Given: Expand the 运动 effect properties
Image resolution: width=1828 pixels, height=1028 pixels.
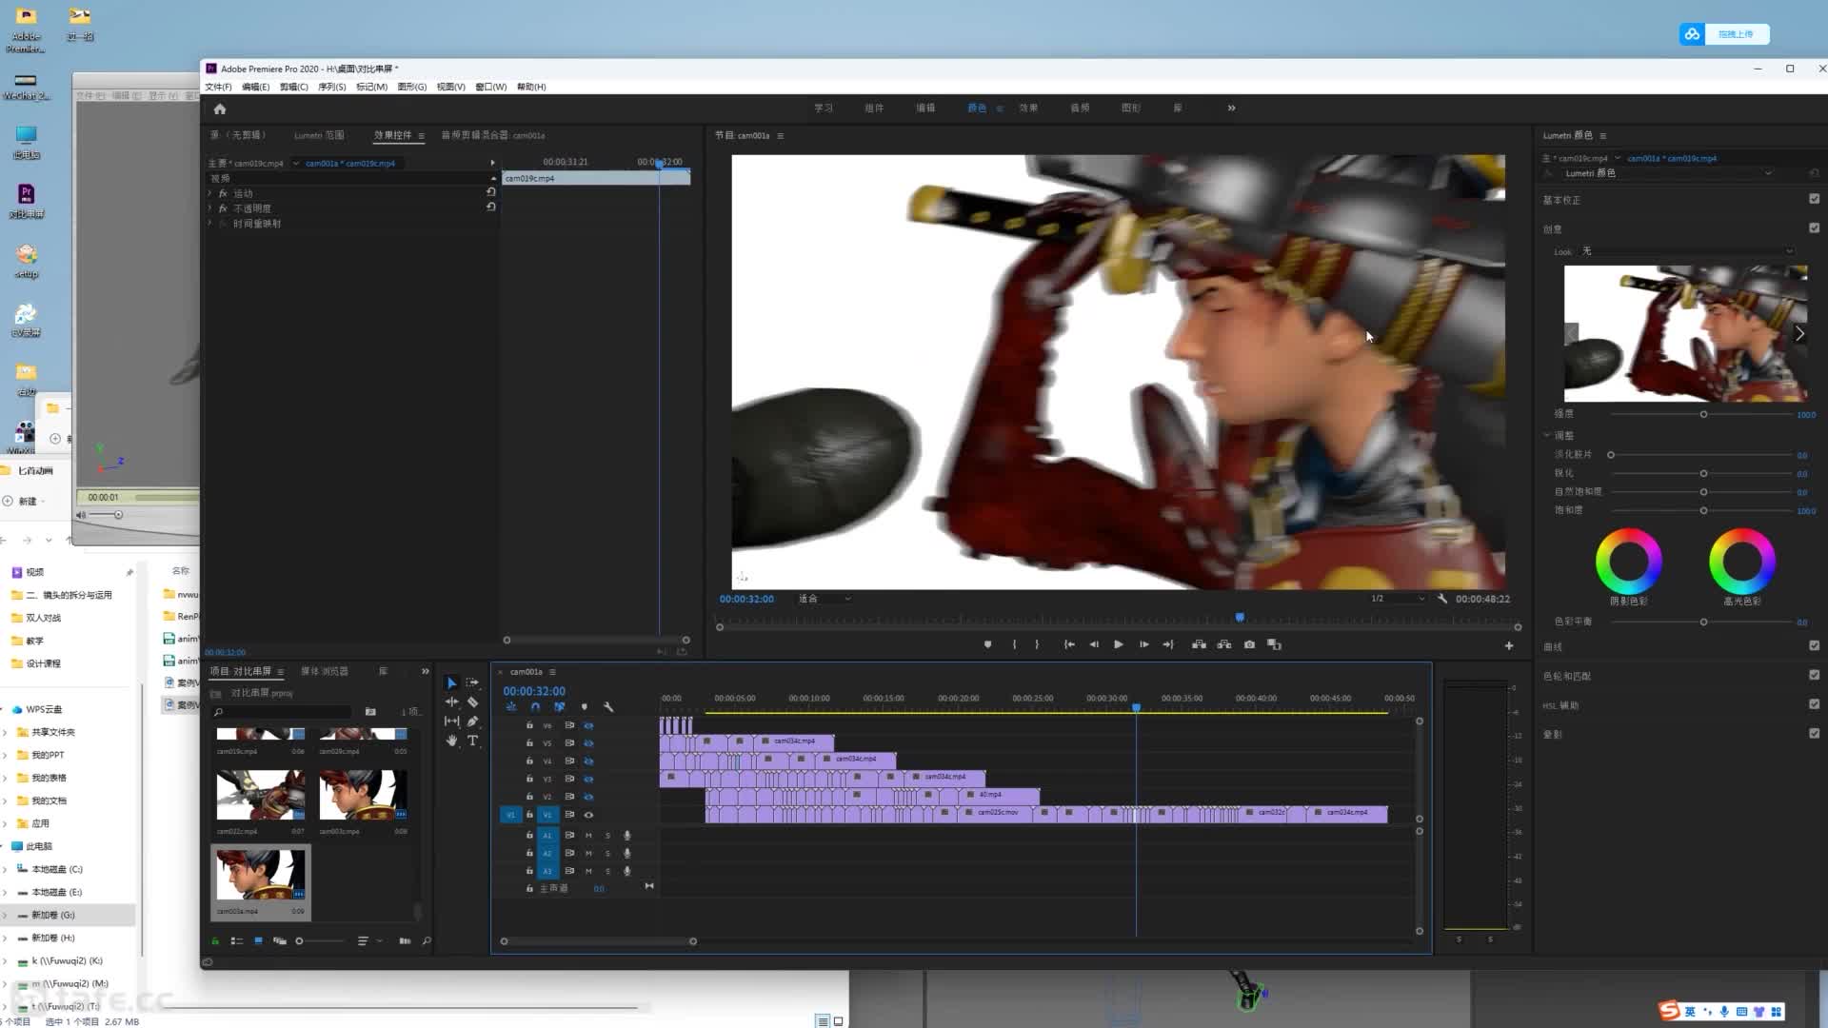Looking at the screenshot, I should tap(210, 193).
